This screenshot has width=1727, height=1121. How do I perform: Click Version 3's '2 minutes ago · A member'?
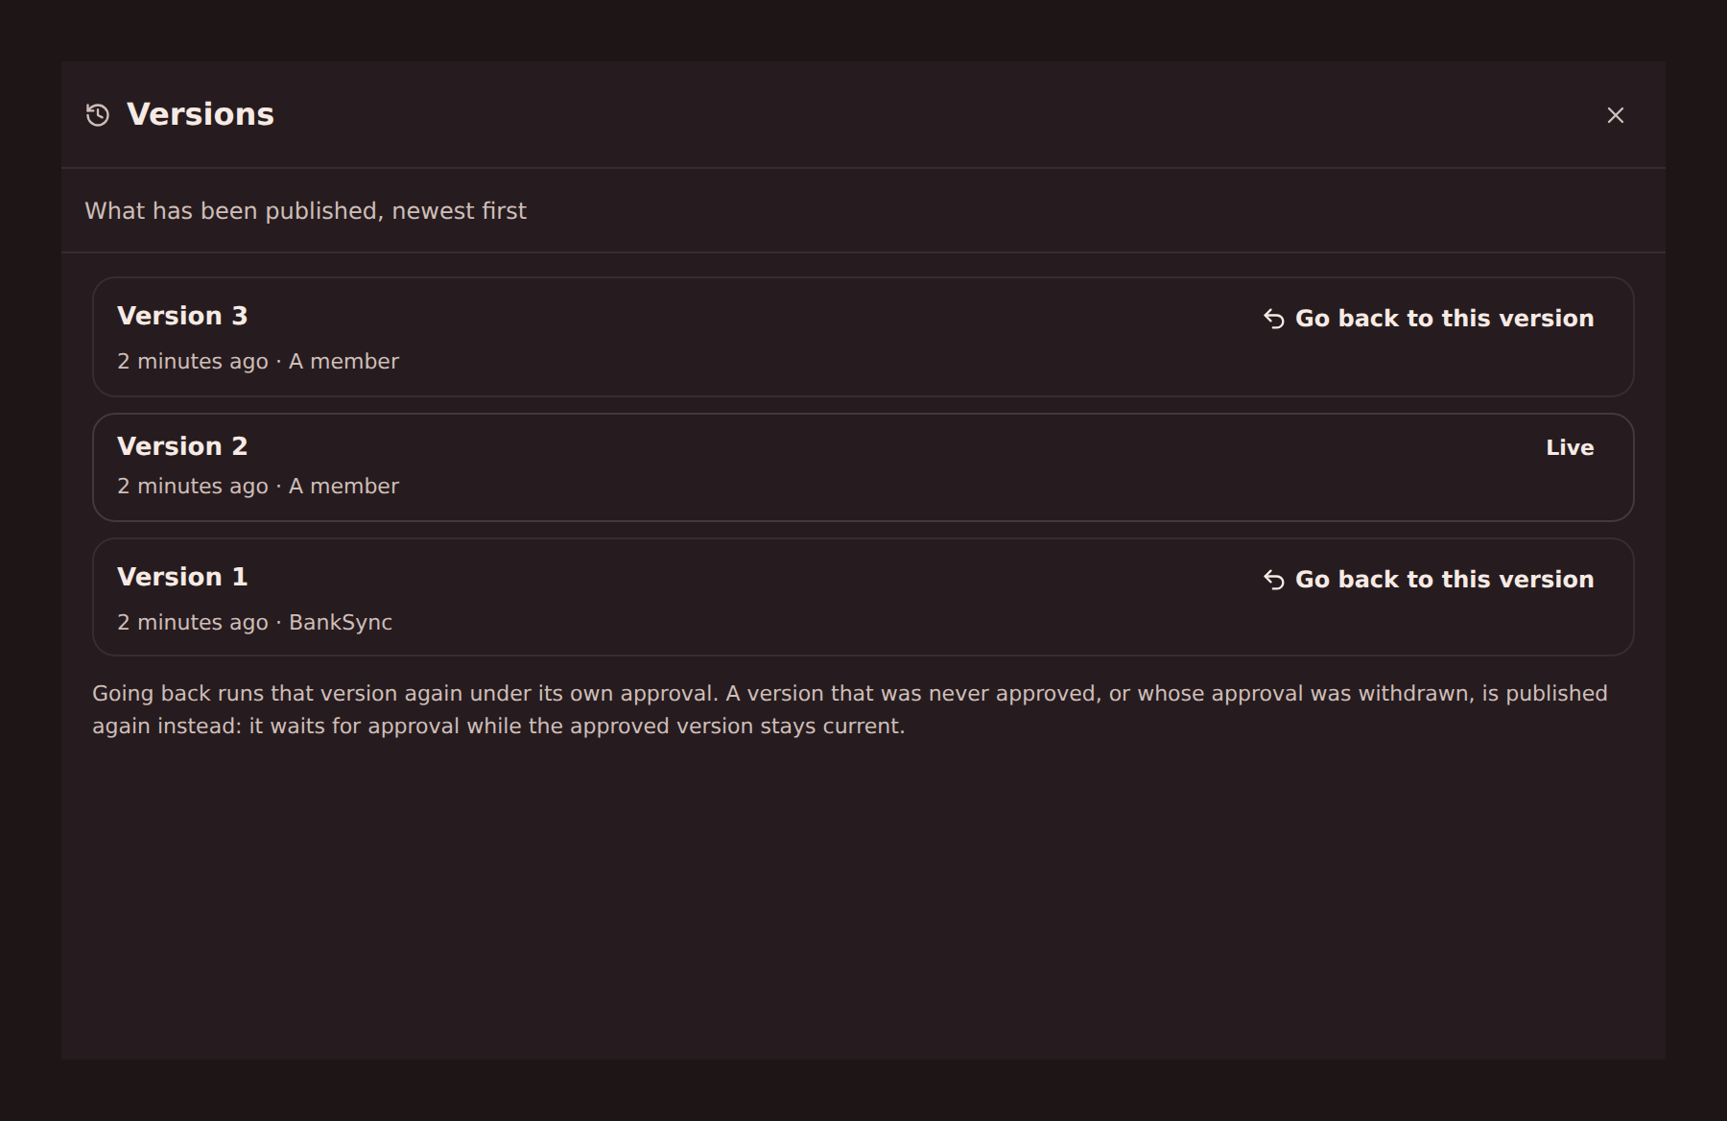[258, 361]
